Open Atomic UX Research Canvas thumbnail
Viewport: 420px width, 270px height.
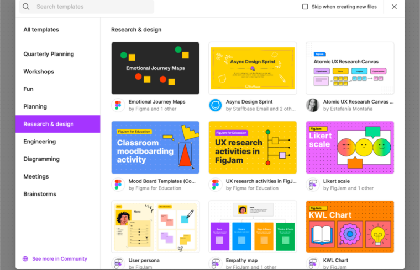350,68
